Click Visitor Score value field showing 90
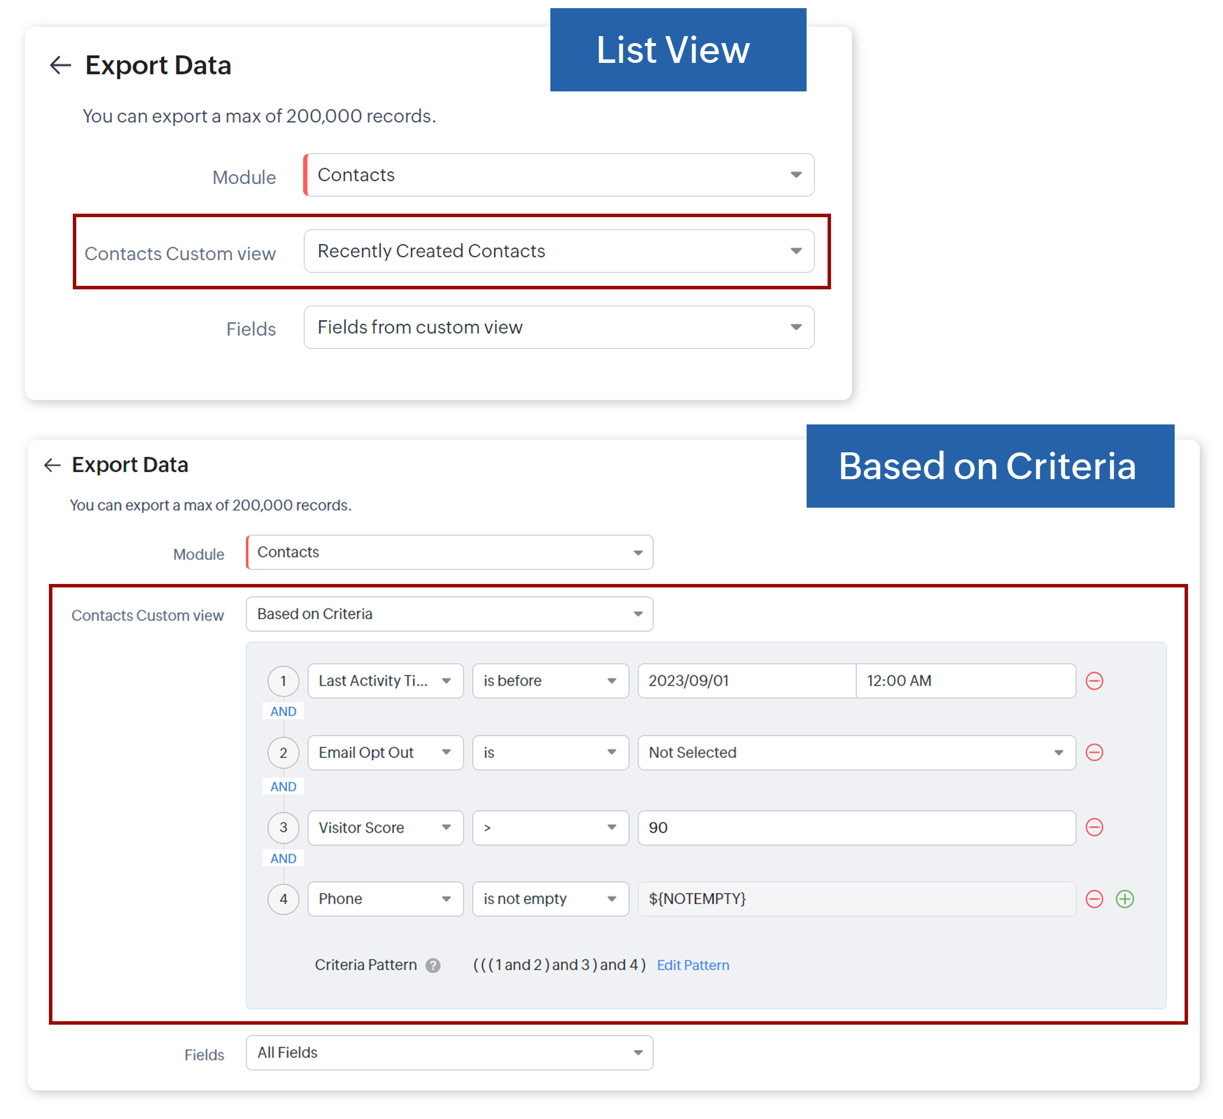Image resolution: width=1223 pixels, height=1119 pixels. point(856,828)
